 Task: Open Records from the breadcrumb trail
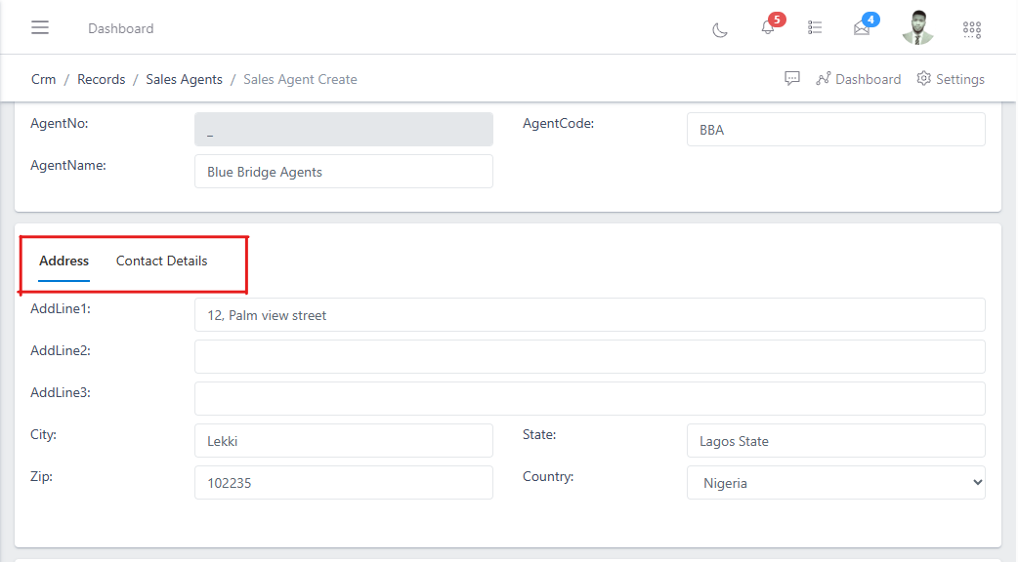101,78
